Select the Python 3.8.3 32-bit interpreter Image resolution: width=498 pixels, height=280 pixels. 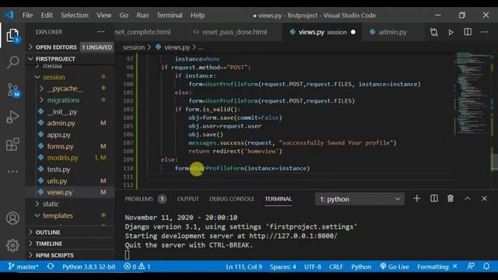click(89, 267)
